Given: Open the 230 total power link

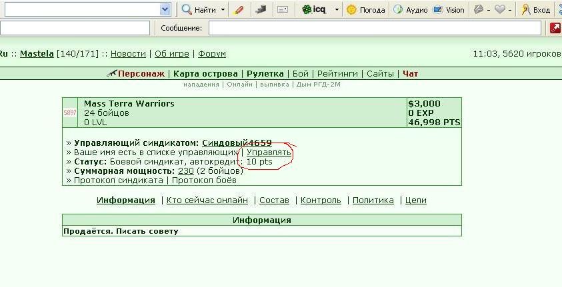Looking at the screenshot, I should tap(185, 170).
